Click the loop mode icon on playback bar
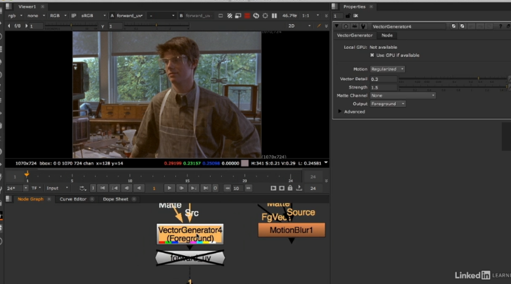Image resolution: width=511 pixels, height=284 pixels. click(82, 188)
